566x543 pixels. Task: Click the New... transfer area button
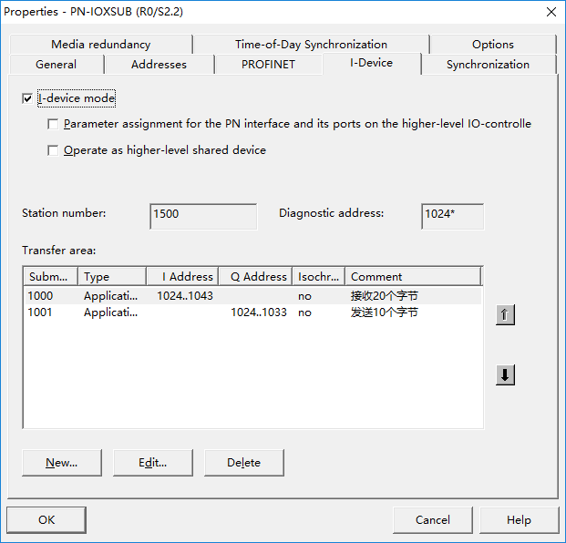point(62,463)
